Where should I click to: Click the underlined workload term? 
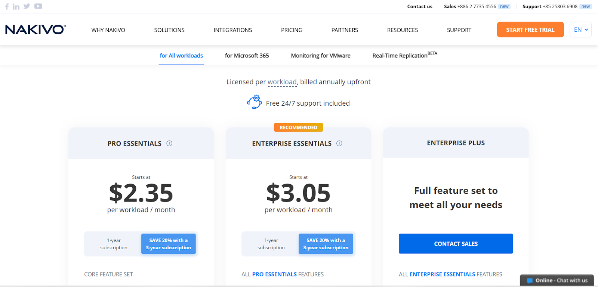(x=282, y=82)
